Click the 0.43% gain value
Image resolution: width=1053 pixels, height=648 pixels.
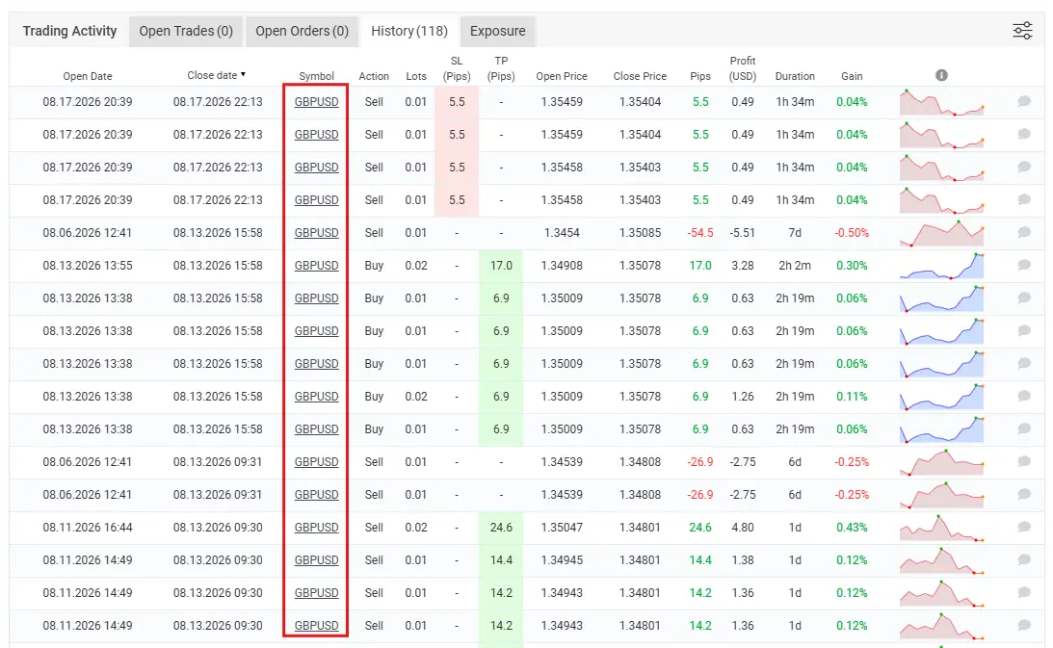853,527
